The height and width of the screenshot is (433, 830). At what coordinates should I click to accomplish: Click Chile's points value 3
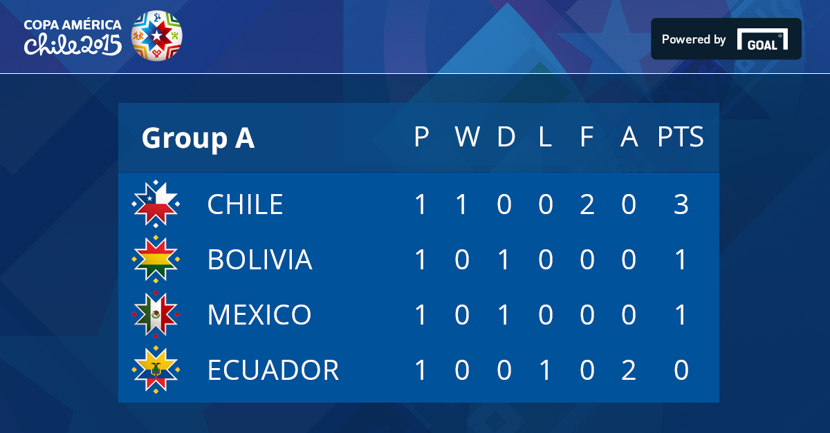pyautogui.click(x=681, y=204)
